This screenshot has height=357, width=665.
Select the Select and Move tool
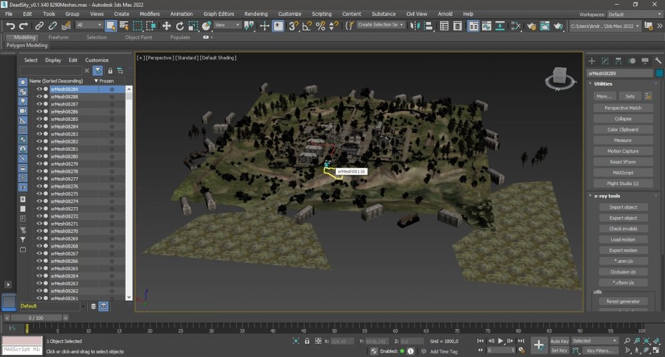click(166, 25)
